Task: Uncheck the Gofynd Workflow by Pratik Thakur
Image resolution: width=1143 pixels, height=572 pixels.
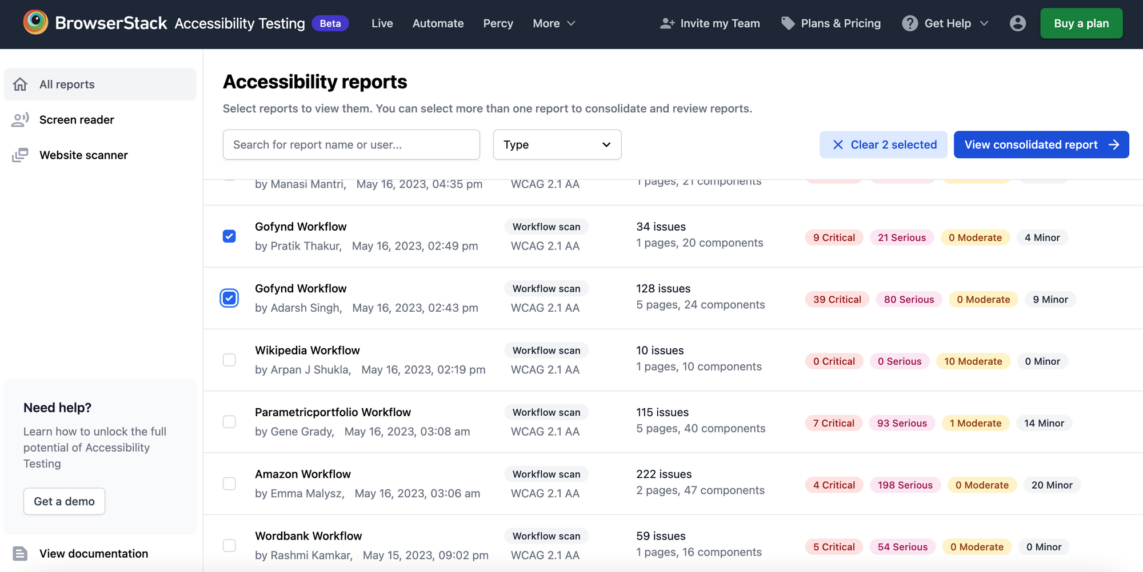Action: click(x=229, y=236)
